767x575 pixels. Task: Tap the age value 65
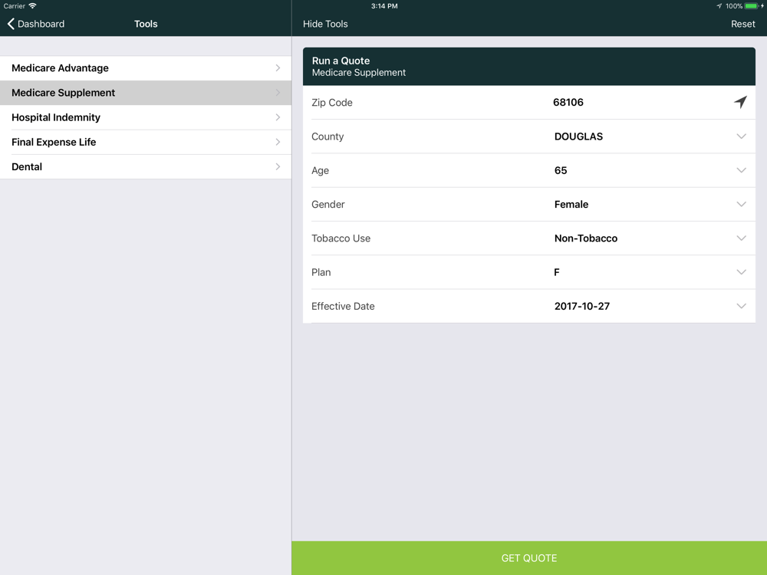(561, 170)
